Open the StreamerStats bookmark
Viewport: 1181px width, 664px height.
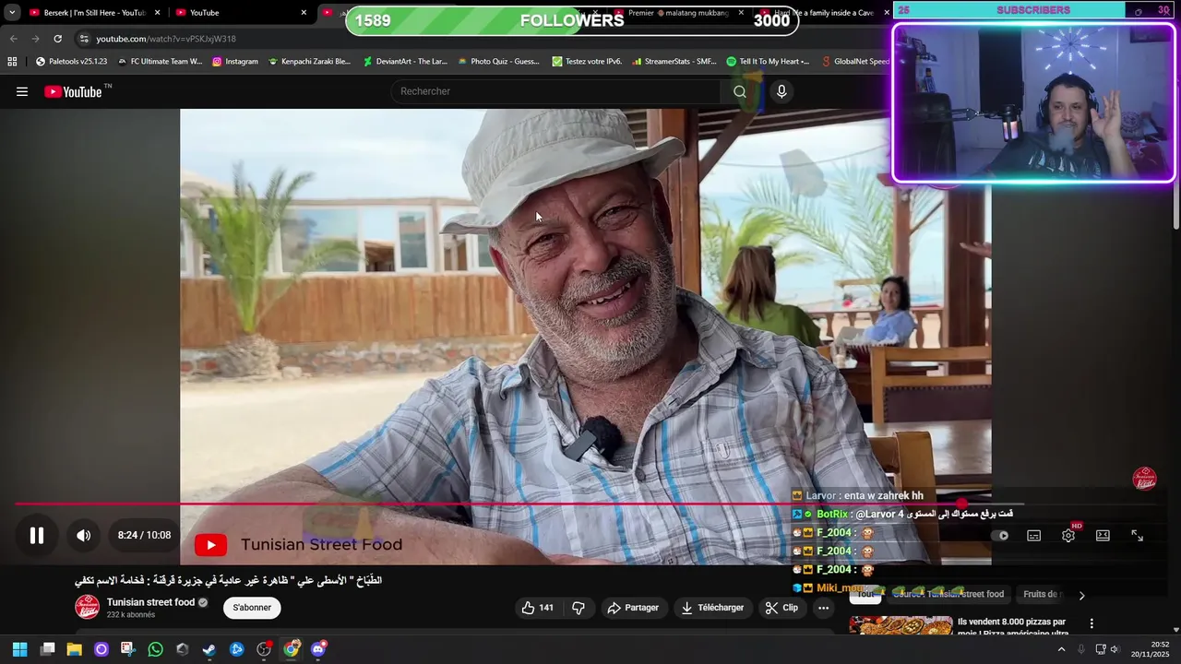674,62
